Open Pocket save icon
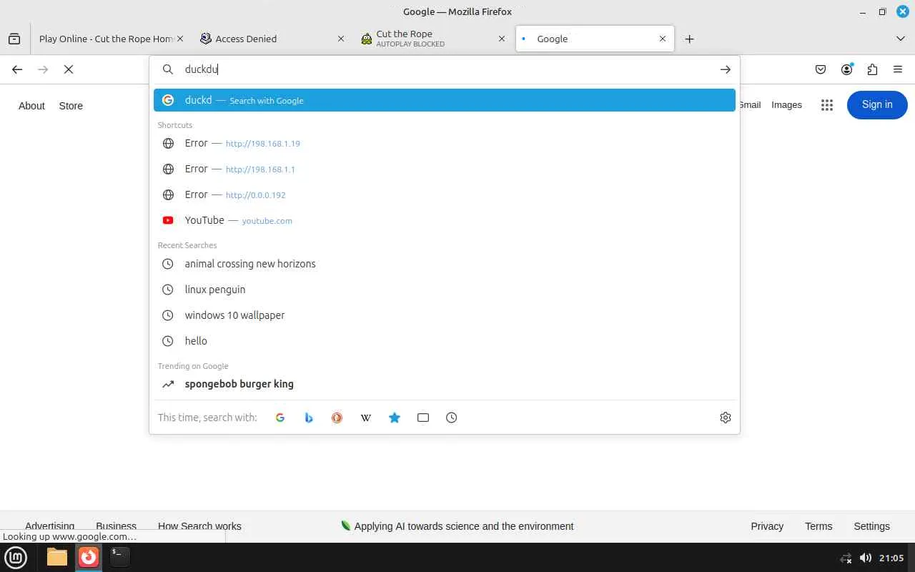The height and width of the screenshot is (572, 915). 821,69
